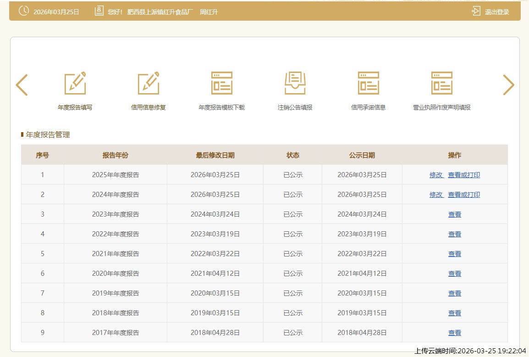Click the 退出登录 text link
The width and height of the screenshot is (529, 357).
497,12
